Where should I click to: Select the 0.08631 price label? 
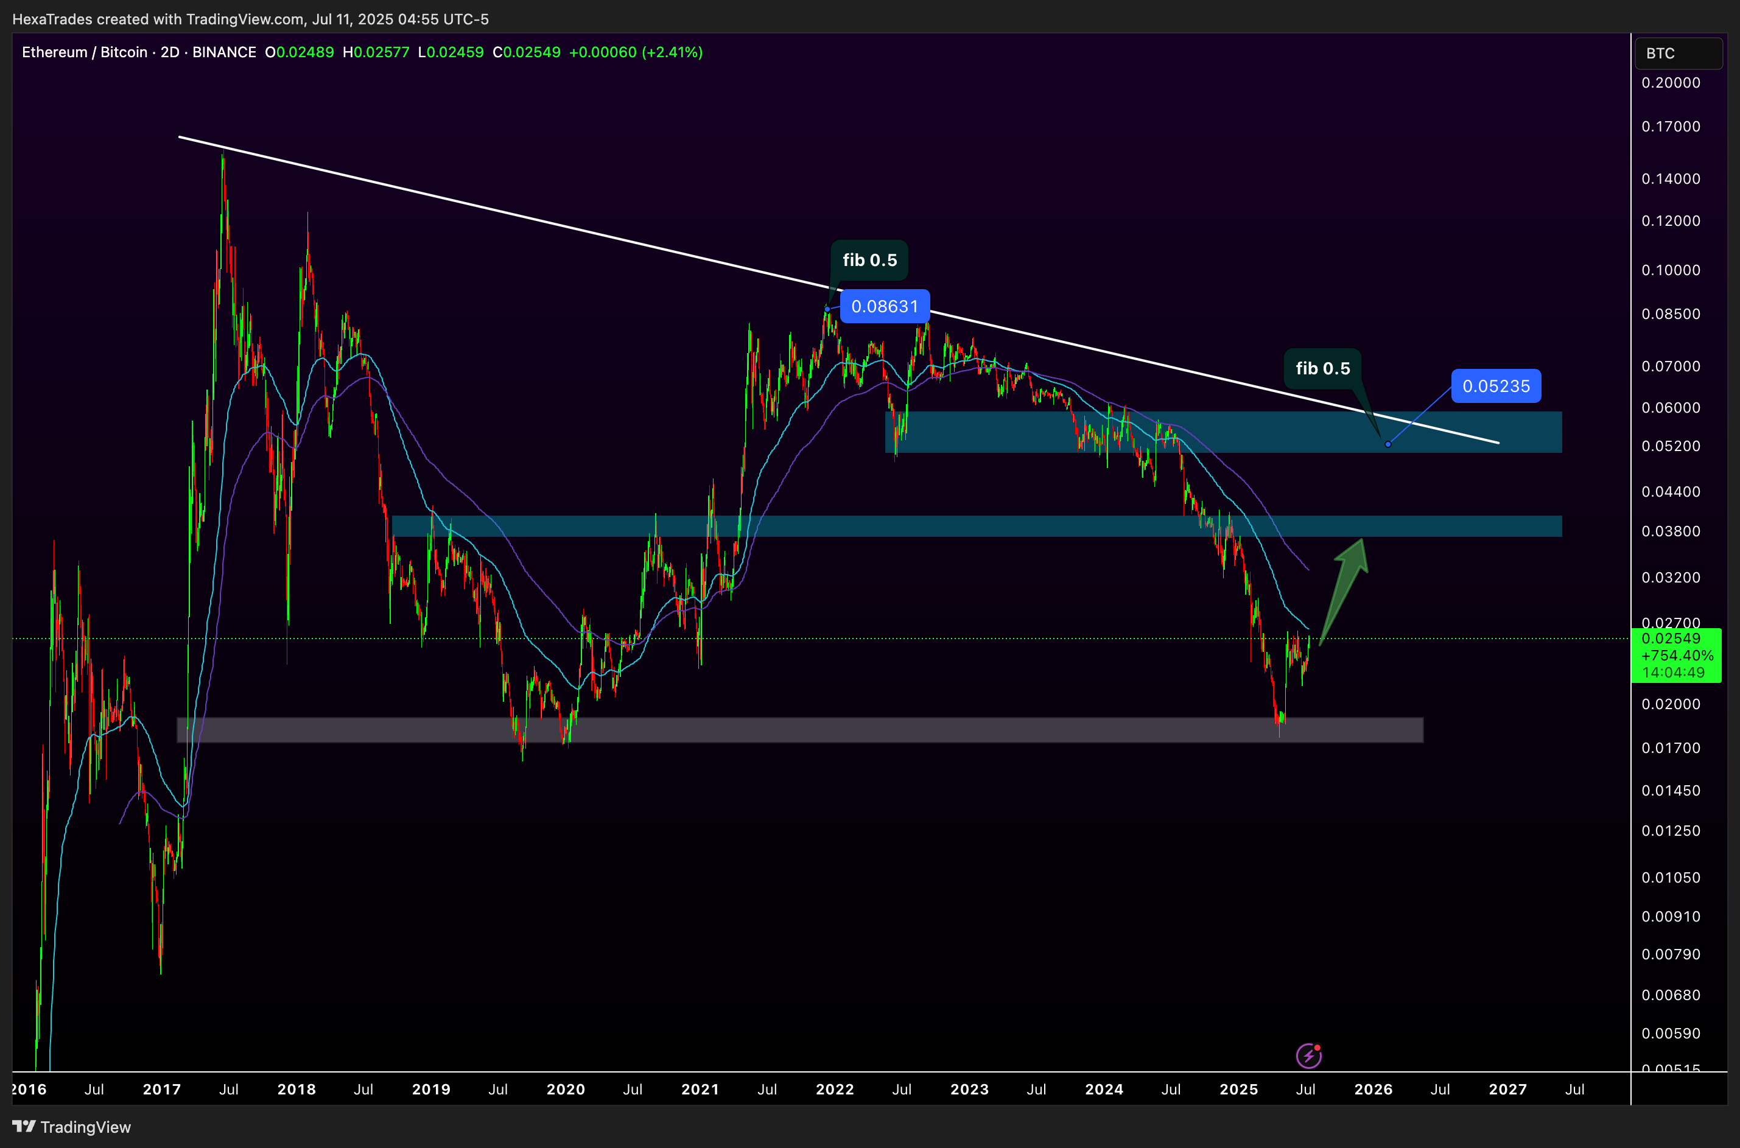pos(885,306)
